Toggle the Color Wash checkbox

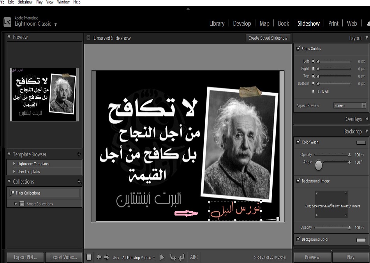click(298, 142)
